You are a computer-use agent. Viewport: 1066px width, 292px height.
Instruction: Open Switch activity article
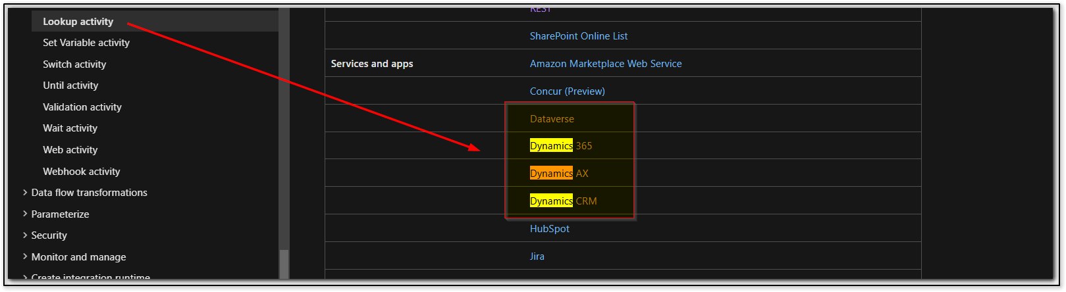74,64
